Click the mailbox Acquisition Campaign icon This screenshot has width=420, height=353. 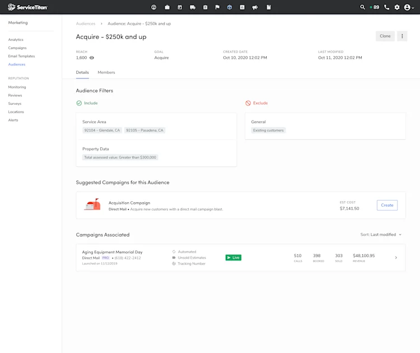(x=92, y=205)
